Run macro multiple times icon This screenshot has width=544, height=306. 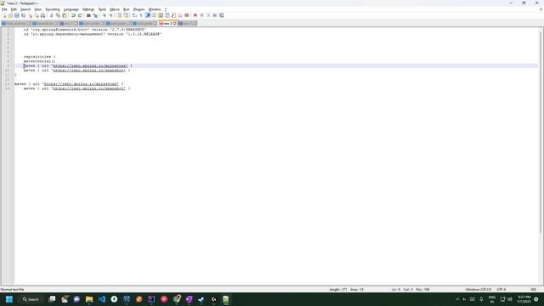(x=215, y=15)
